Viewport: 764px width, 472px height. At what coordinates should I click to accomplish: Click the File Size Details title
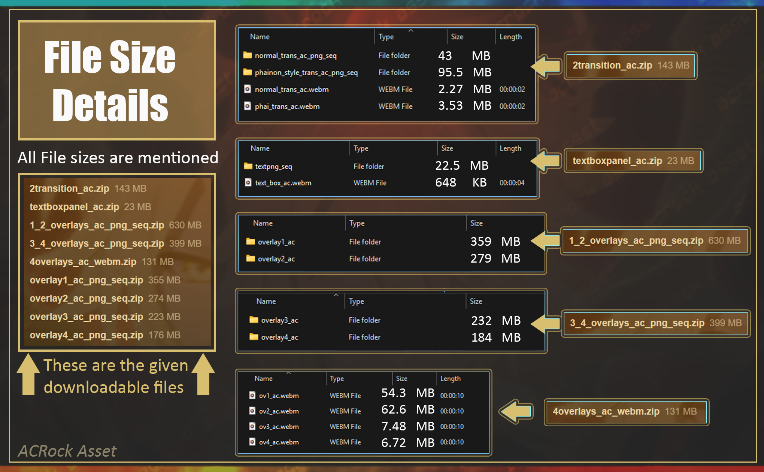(110, 81)
